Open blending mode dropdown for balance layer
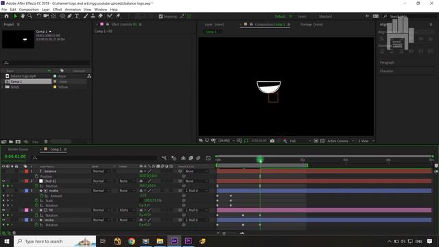This screenshot has height=247, width=439. (102, 171)
